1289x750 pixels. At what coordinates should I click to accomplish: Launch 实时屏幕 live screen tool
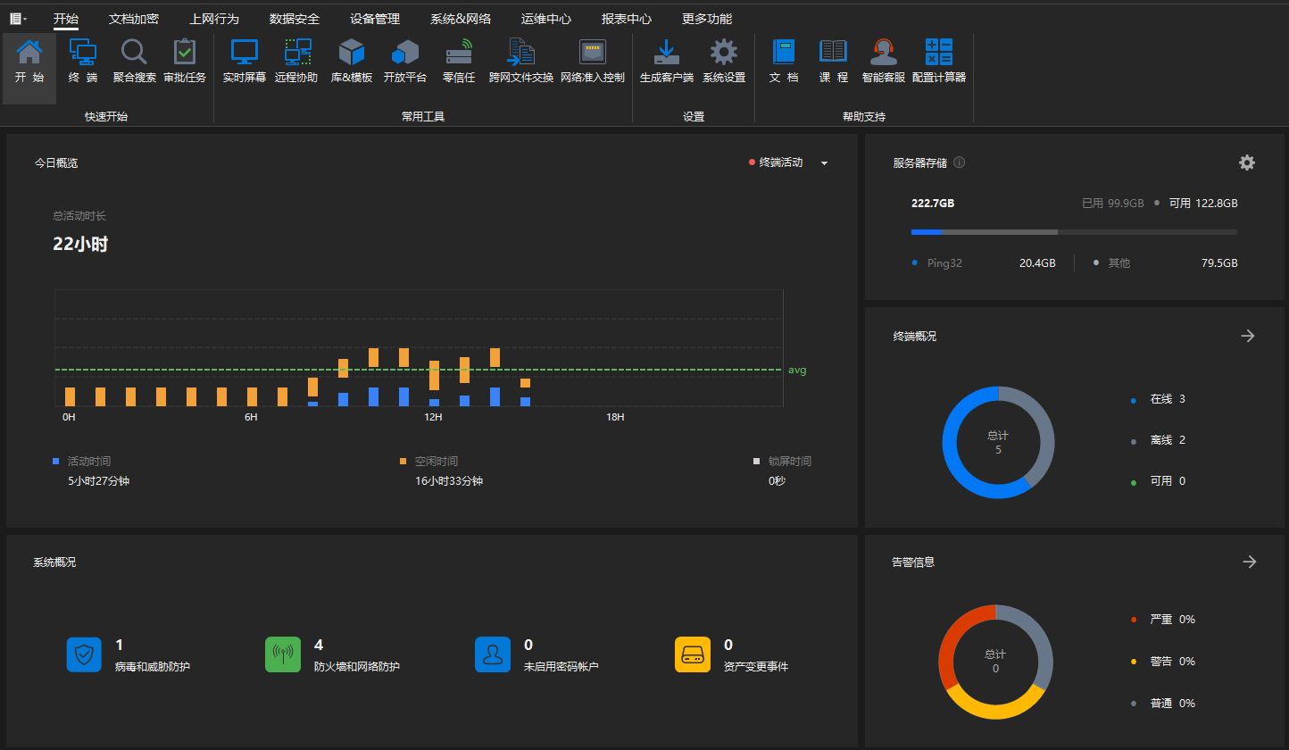coord(245,52)
